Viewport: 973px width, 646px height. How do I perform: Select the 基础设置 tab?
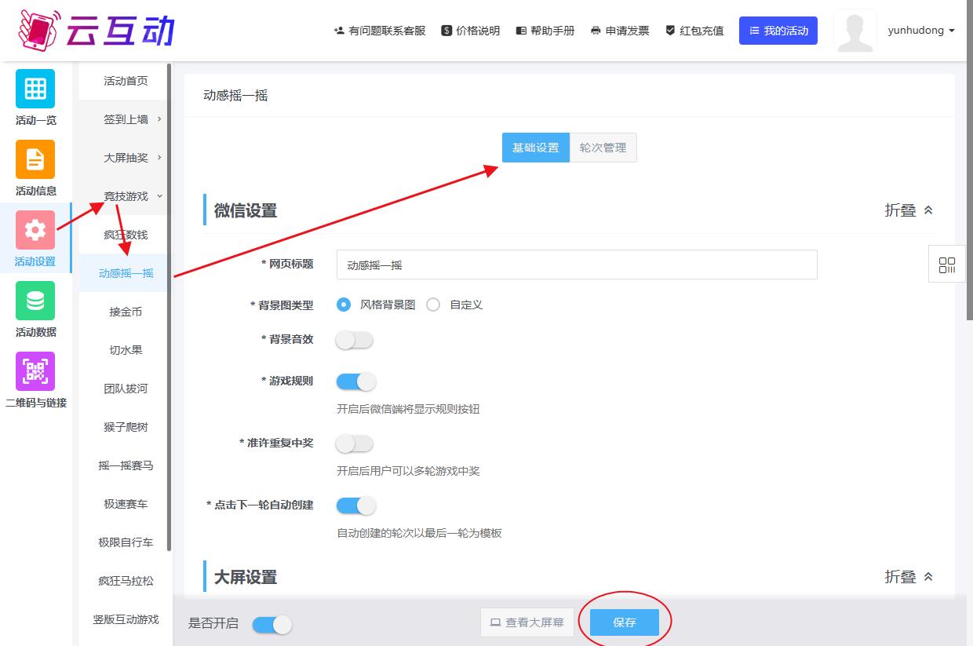(x=536, y=148)
